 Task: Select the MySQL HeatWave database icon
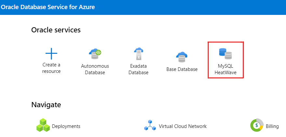point(225,54)
